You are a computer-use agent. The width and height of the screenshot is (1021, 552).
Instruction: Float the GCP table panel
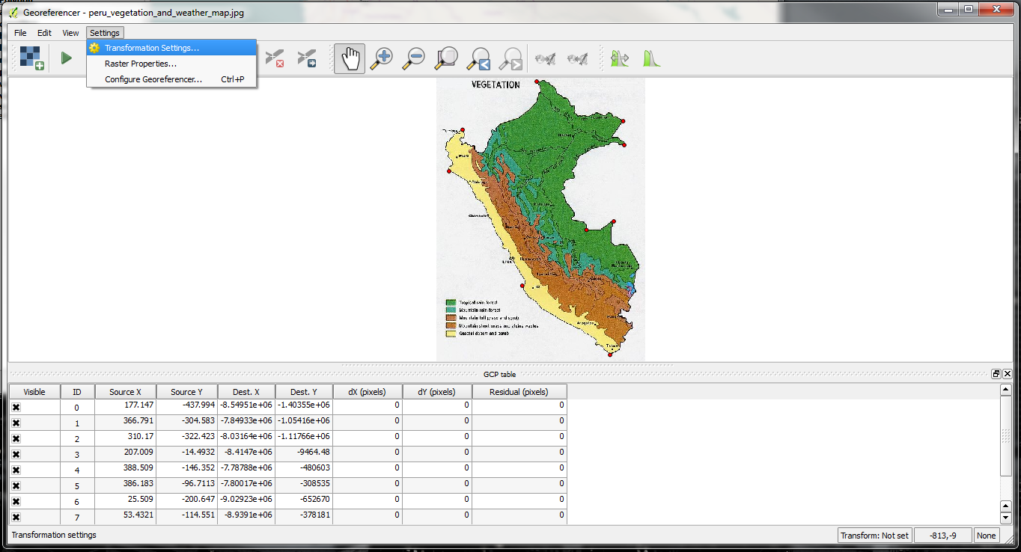pos(996,374)
